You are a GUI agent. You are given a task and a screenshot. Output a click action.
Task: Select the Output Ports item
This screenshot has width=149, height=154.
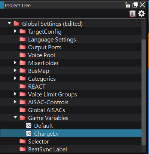pos(45,47)
